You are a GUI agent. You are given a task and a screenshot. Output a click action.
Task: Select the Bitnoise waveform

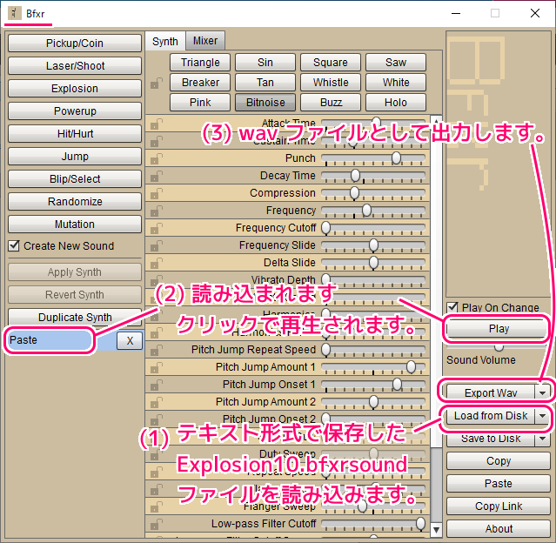click(265, 103)
